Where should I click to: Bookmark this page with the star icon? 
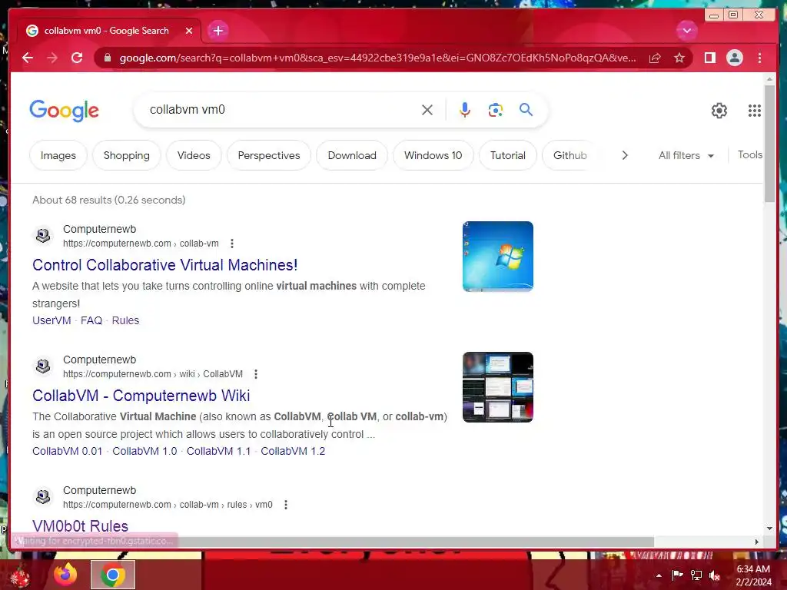tap(679, 58)
